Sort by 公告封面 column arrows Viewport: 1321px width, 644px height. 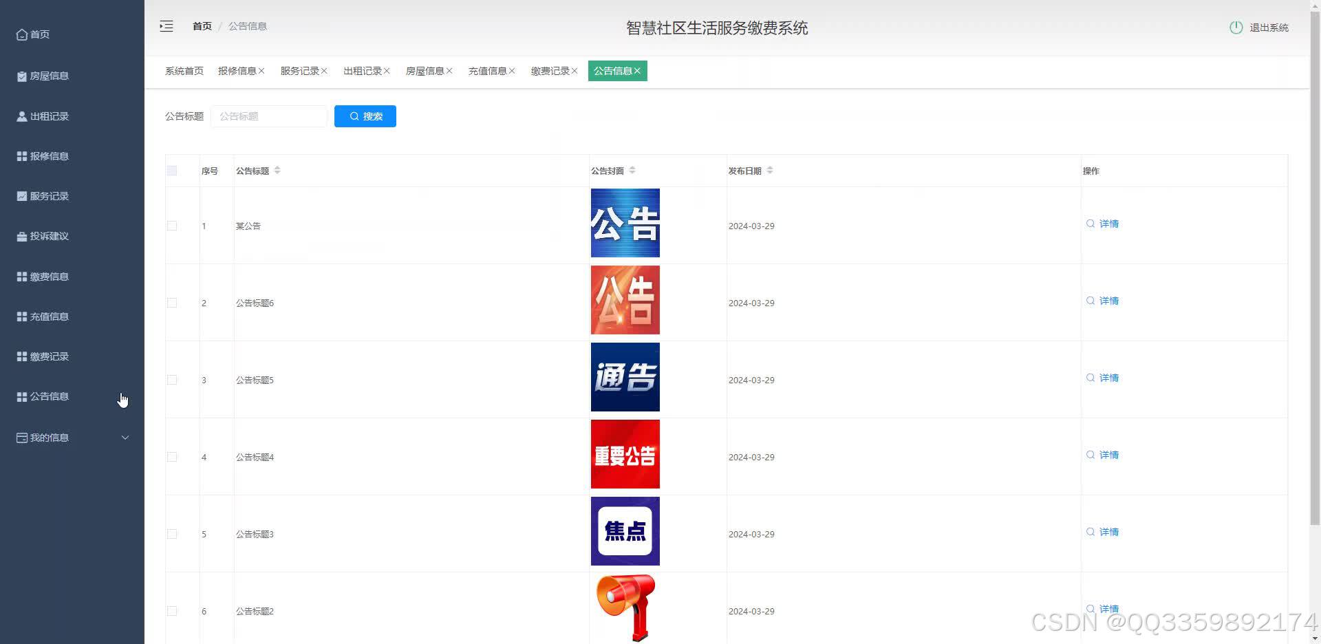(x=632, y=170)
